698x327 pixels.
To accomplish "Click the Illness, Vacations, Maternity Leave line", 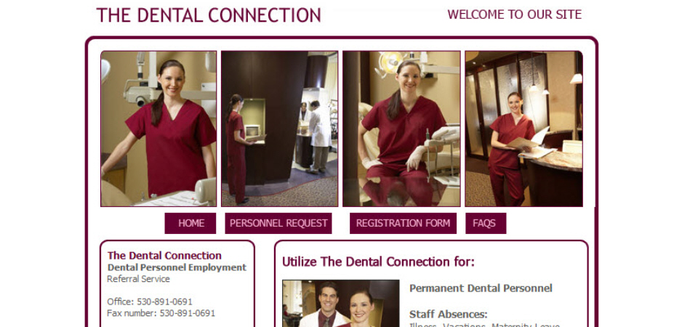I will (x=484, y=325).
